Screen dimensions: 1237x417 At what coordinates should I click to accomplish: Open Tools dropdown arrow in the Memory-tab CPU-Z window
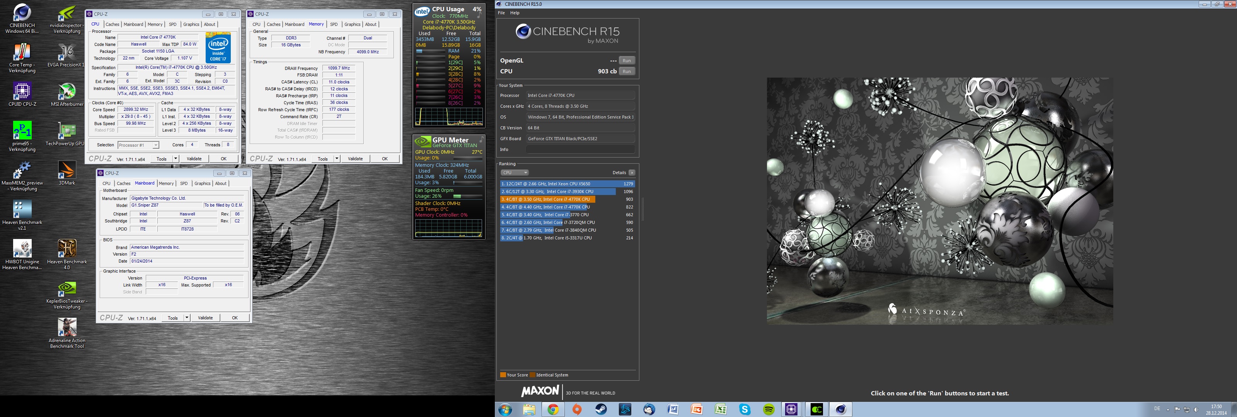pos(337,158)
